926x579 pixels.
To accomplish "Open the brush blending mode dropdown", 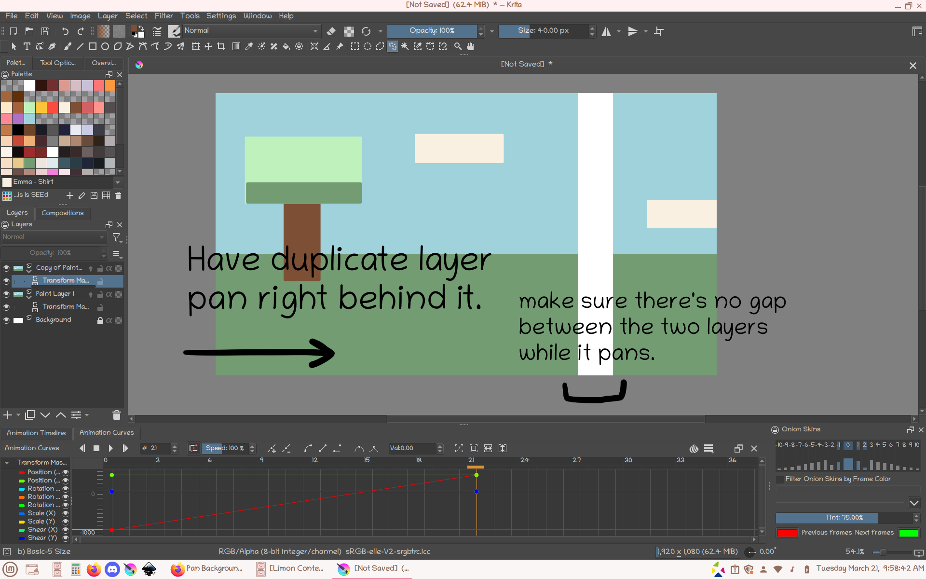I will click(x=251, y=31).
